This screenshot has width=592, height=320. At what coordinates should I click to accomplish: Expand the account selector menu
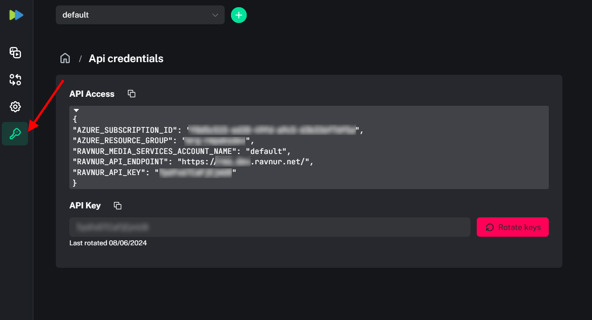point(214,15)
